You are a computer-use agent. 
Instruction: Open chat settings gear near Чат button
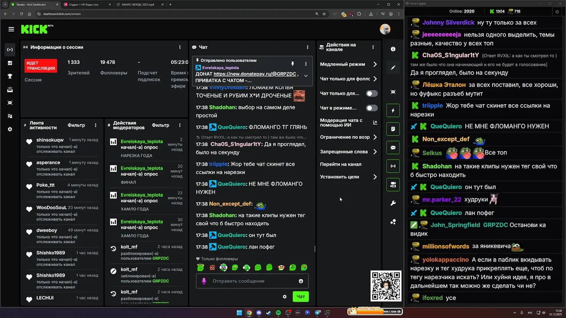(285, 297)
